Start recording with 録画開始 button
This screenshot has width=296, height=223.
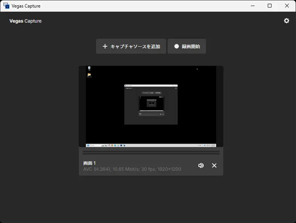click(x=187, y=46)
